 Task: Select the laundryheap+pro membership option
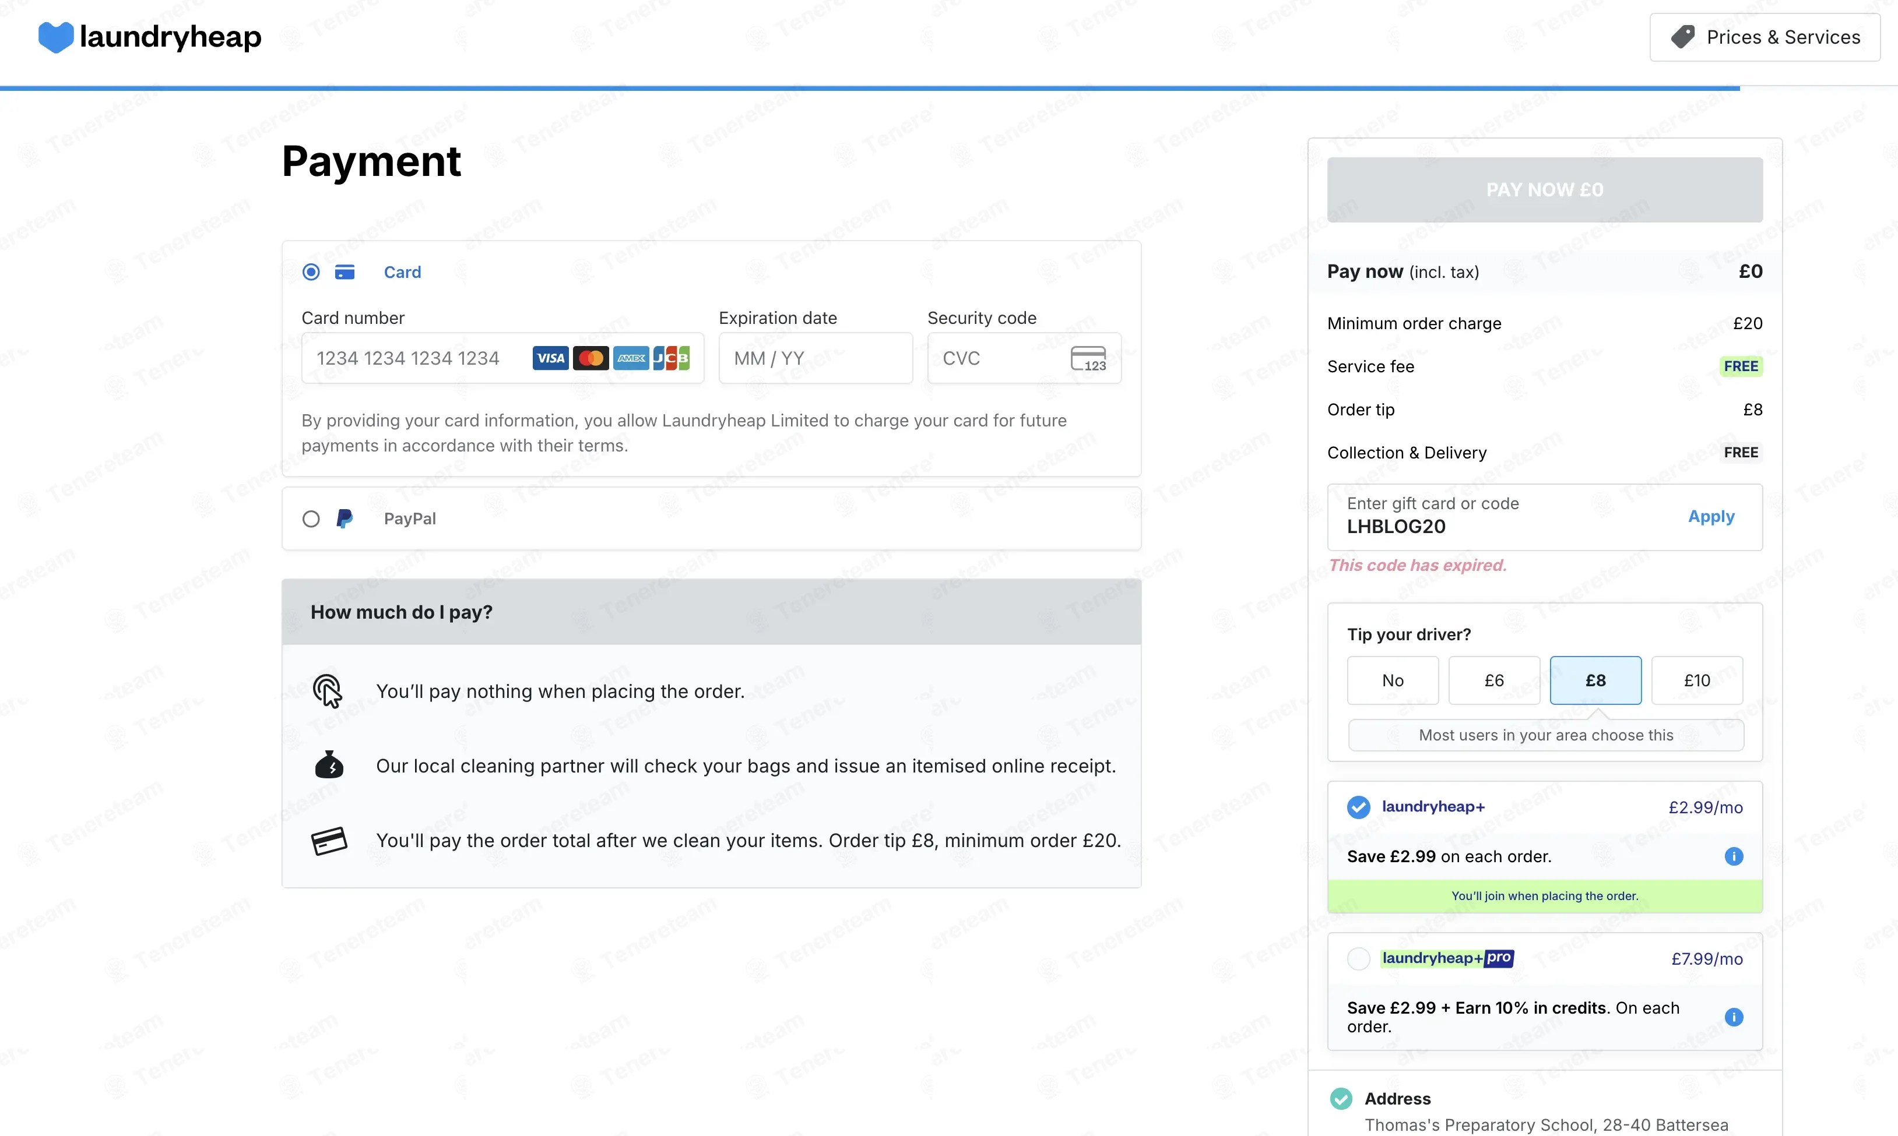point(1358,958)
